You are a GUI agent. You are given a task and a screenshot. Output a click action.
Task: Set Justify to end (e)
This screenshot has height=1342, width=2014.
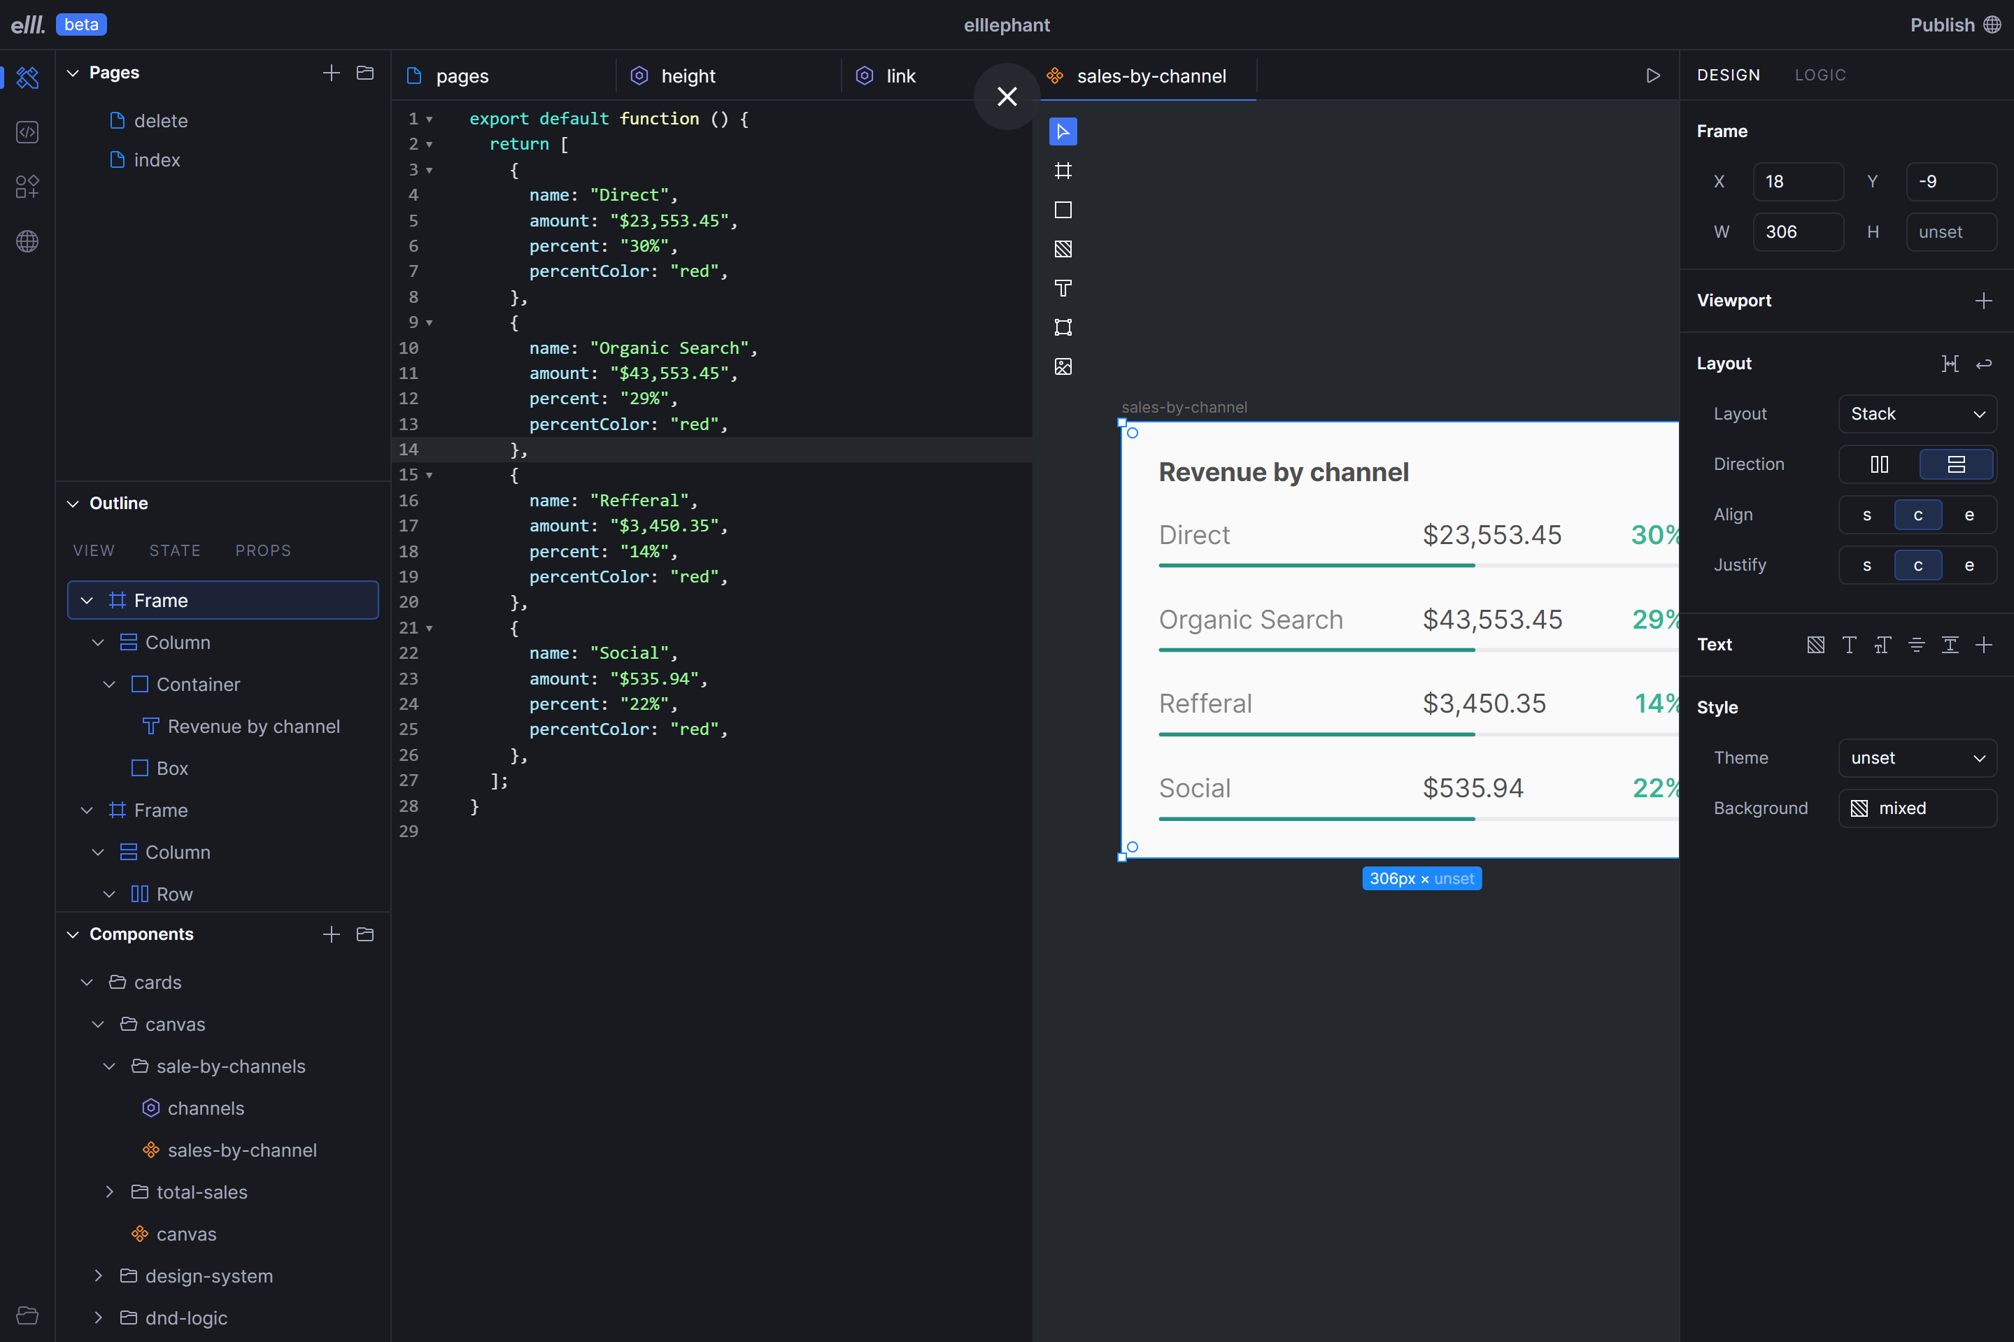(1969, 566)
